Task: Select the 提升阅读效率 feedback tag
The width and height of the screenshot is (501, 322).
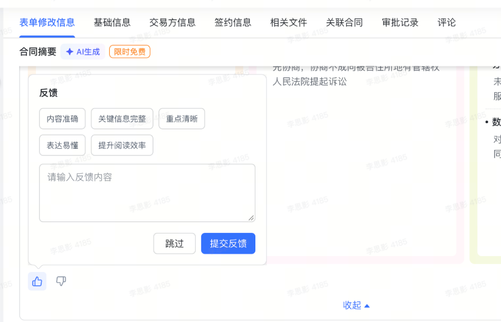Action: click(122, 146)
